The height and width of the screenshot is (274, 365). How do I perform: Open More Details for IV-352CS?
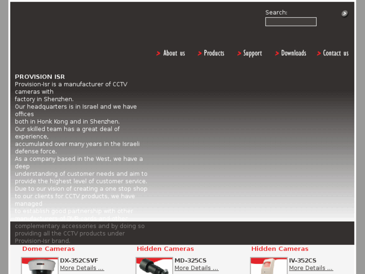pos(311,268)
